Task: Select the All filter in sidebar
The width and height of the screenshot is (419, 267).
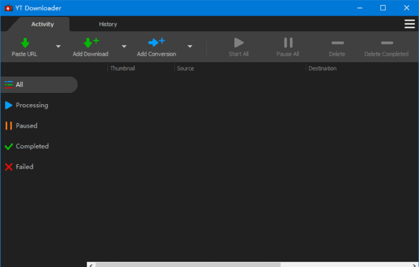Action: click(39, 84)
